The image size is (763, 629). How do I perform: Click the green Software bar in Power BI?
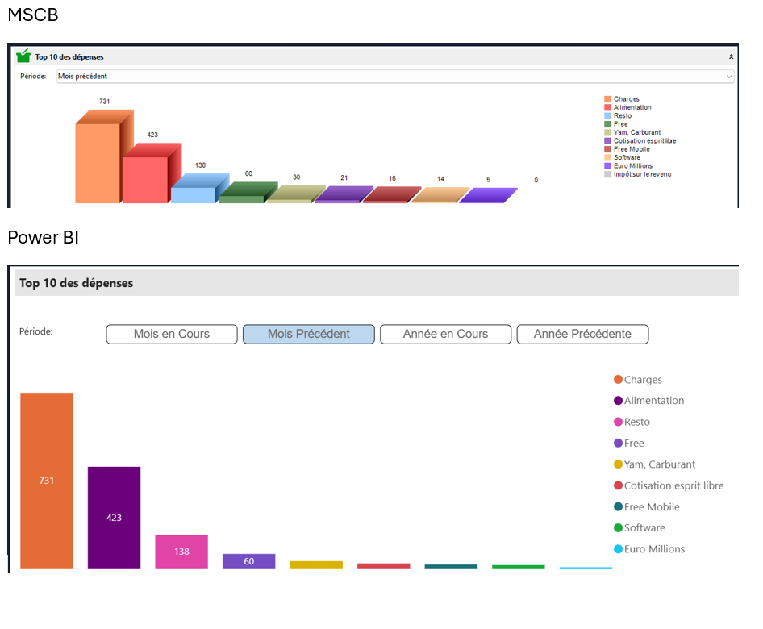click(x=519, y=567)
